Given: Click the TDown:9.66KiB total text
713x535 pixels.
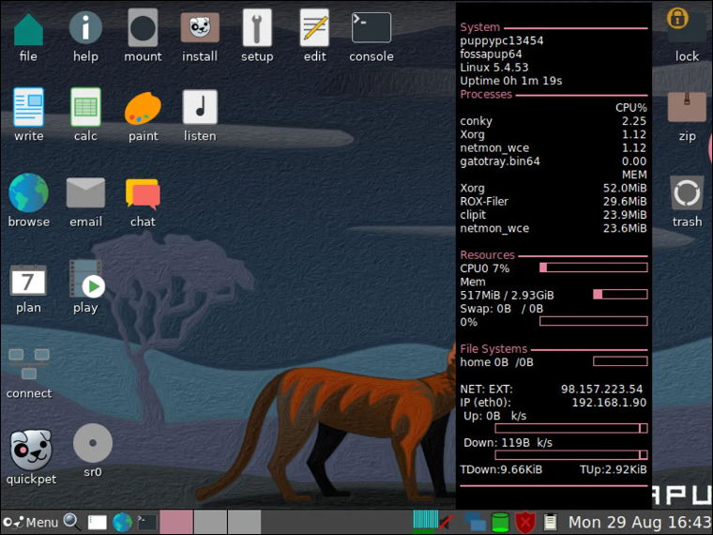Looking at the screenshot, I should click(x=501, y=469).
